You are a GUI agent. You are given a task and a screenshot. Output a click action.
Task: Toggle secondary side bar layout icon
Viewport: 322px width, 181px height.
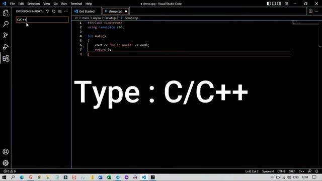(x=279, y=4)
